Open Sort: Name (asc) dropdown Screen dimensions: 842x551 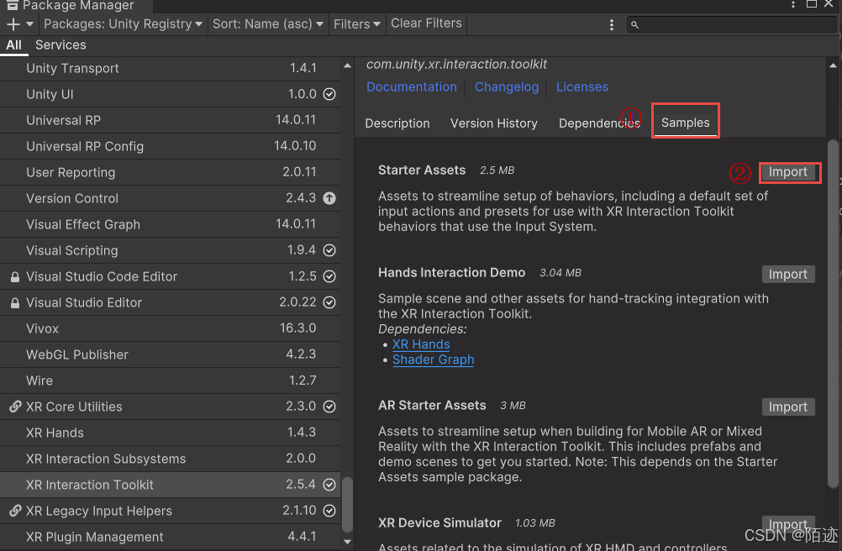click(268, 24)
